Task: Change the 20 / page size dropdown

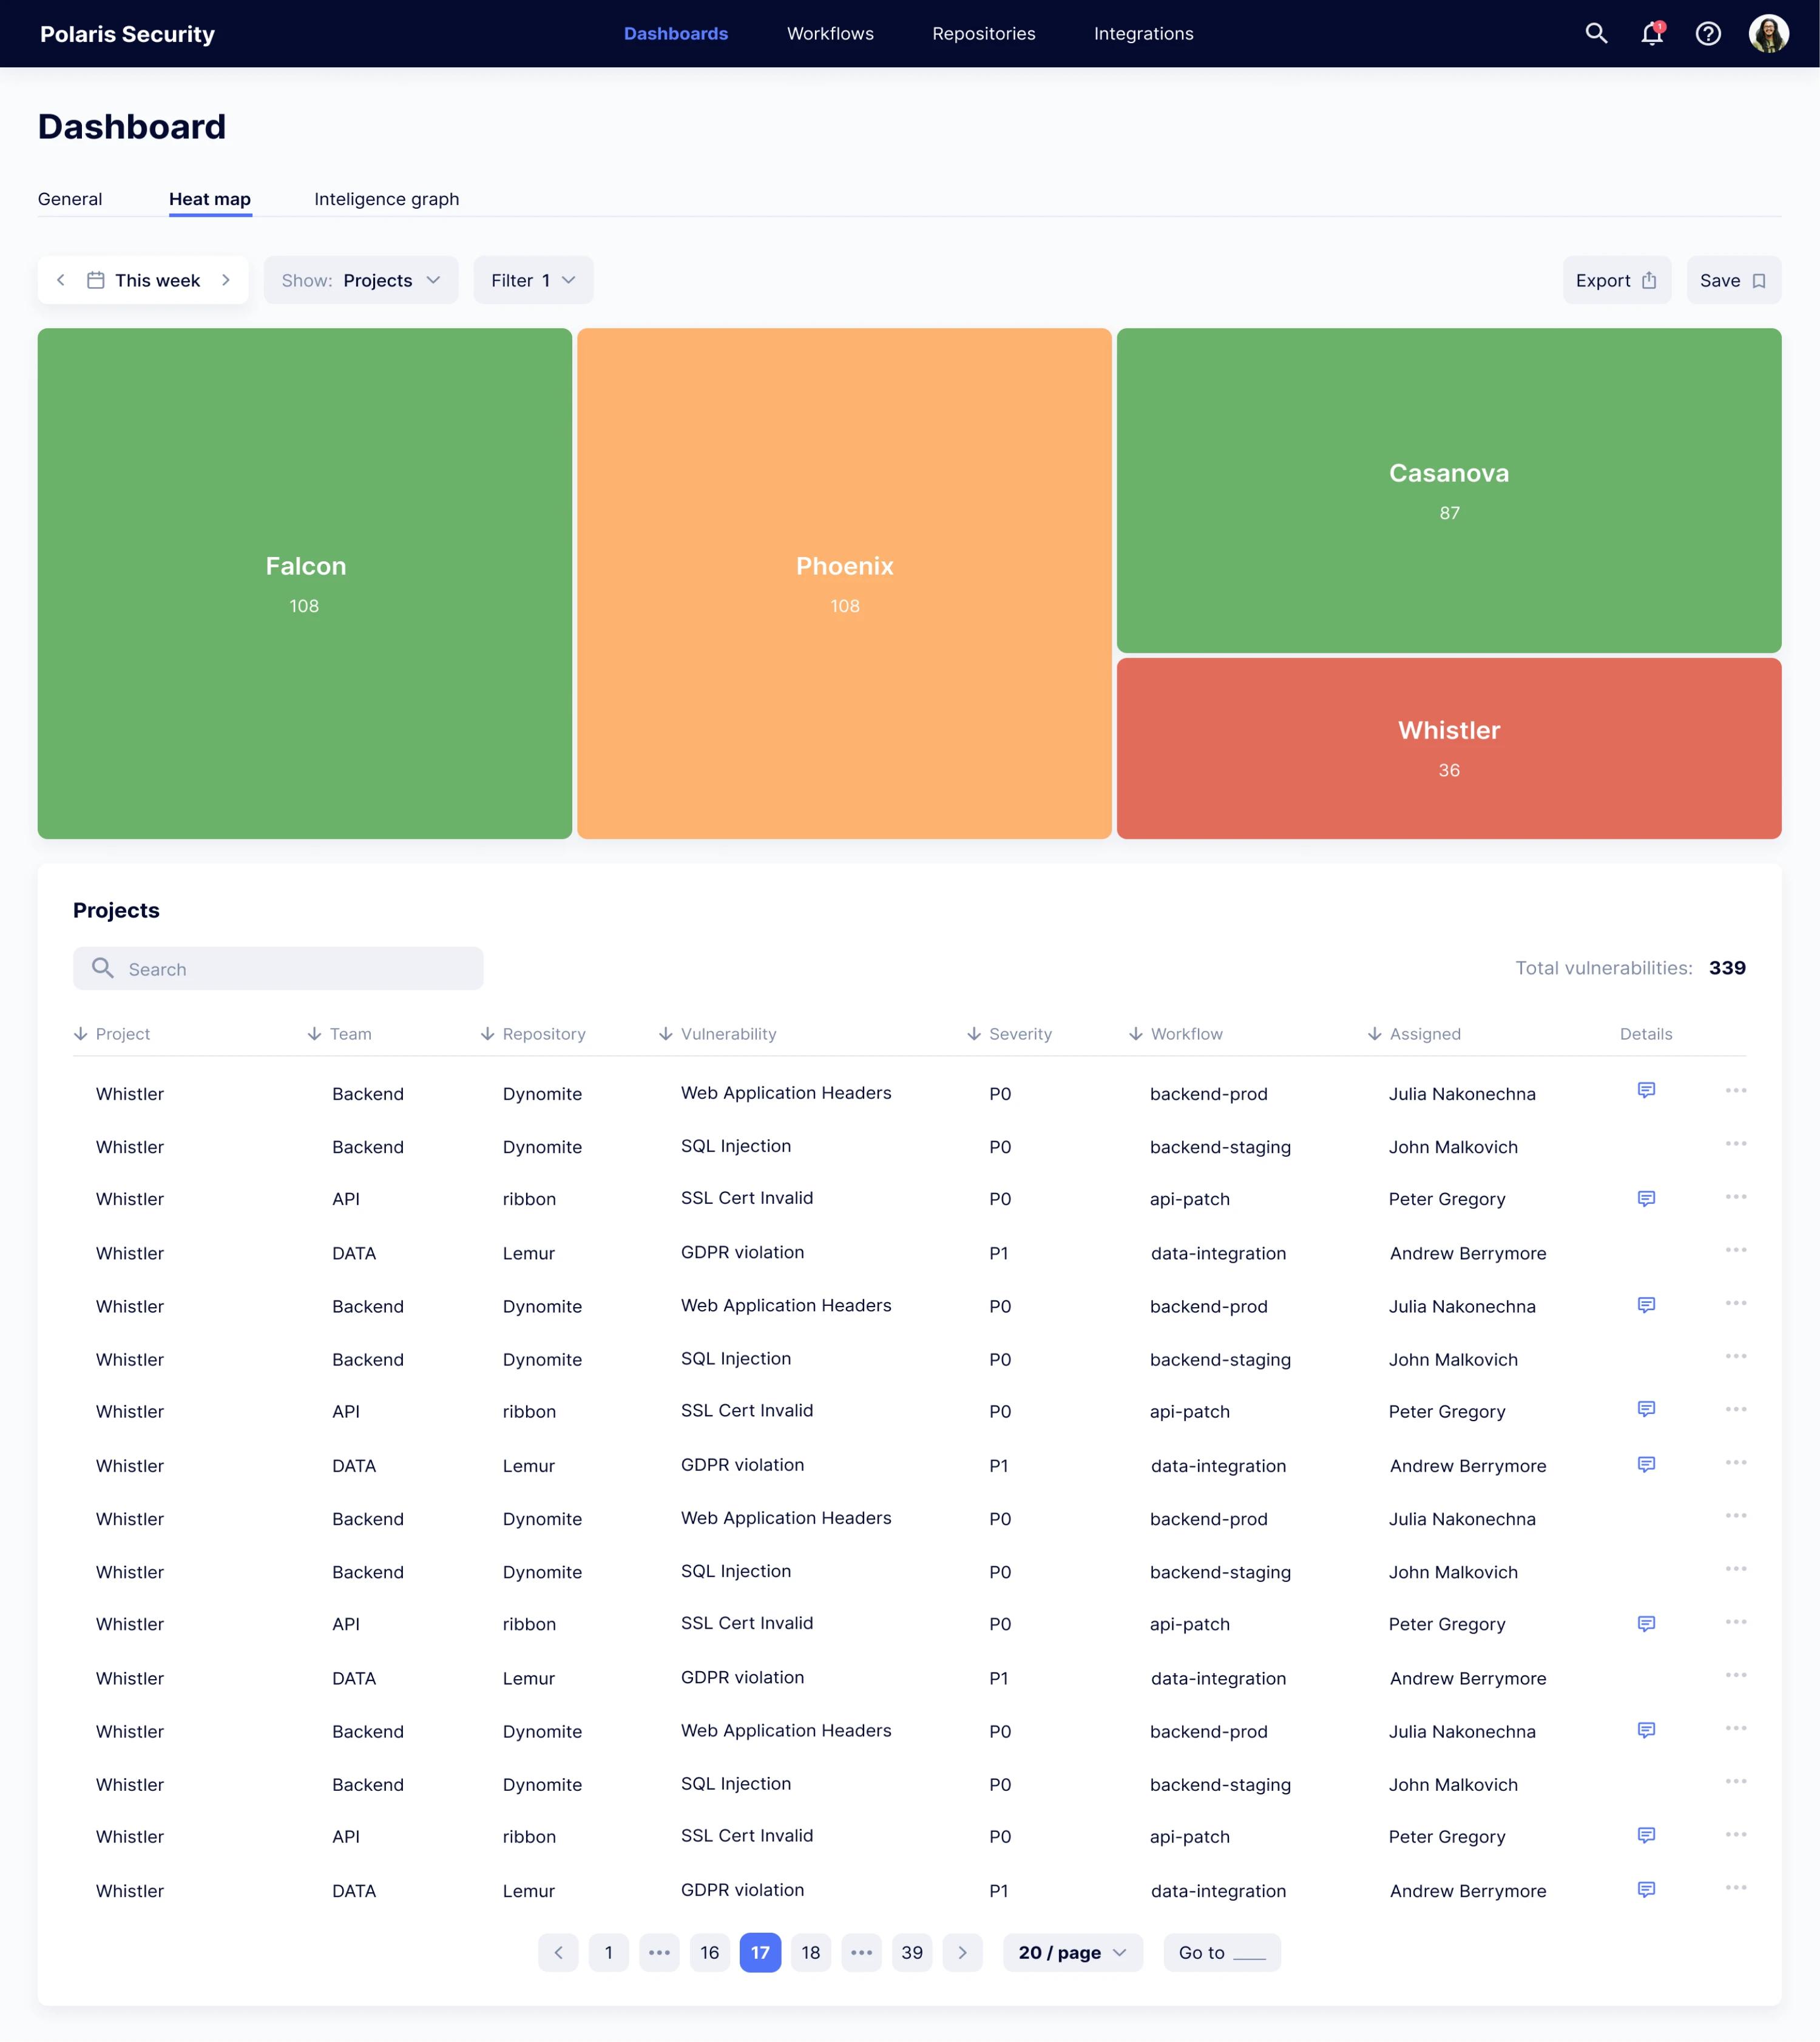Action: pos(1072,1952)
